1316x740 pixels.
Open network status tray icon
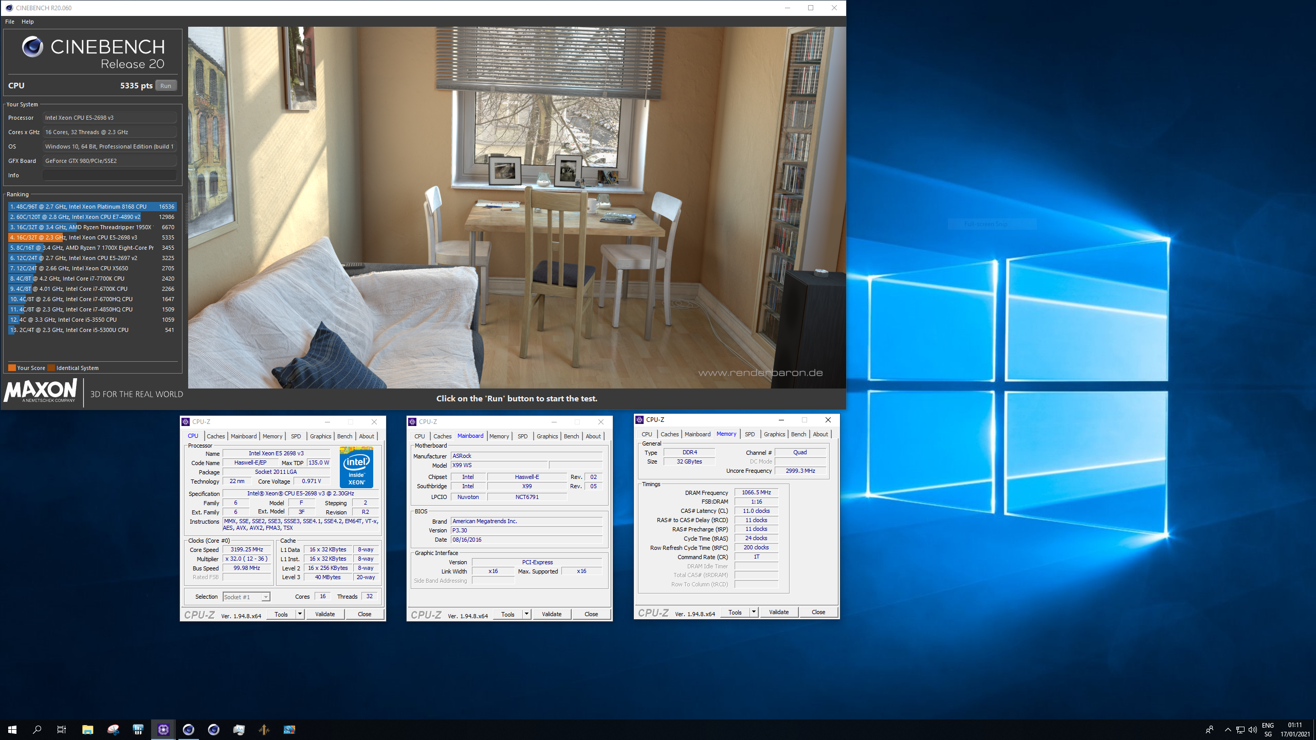pos(1240,730)
